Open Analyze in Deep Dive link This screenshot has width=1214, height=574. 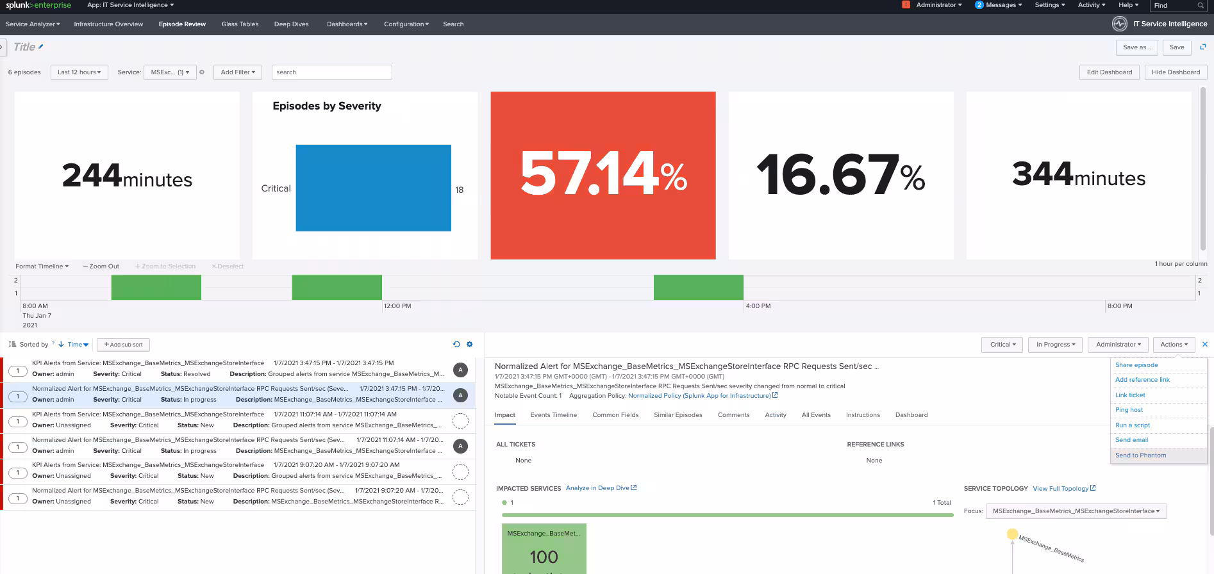click(x=601, y=488)
